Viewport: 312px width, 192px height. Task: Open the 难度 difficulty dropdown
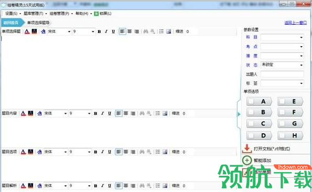click(x=302, y=56)
